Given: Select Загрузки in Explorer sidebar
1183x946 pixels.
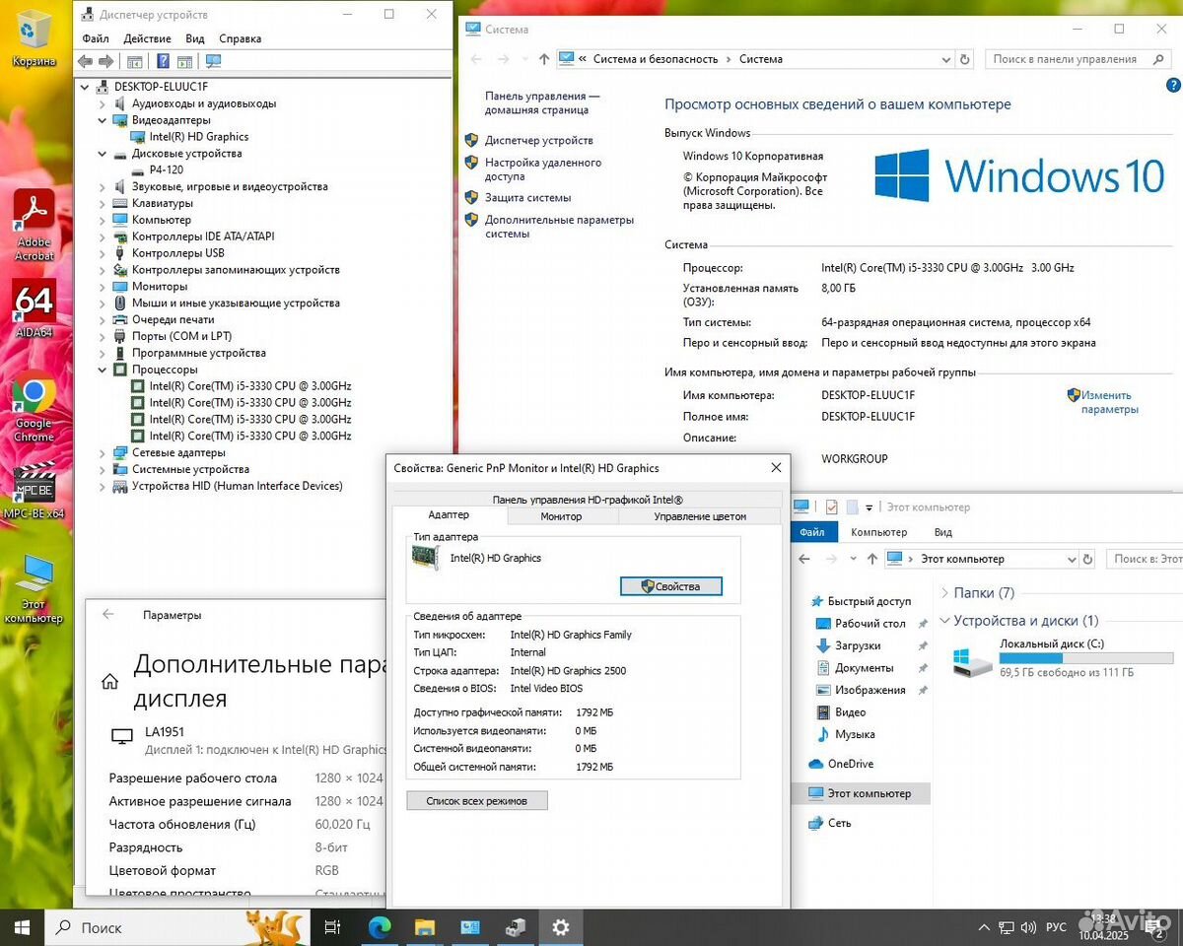Looking at the screenshot, I should [857, 645].
